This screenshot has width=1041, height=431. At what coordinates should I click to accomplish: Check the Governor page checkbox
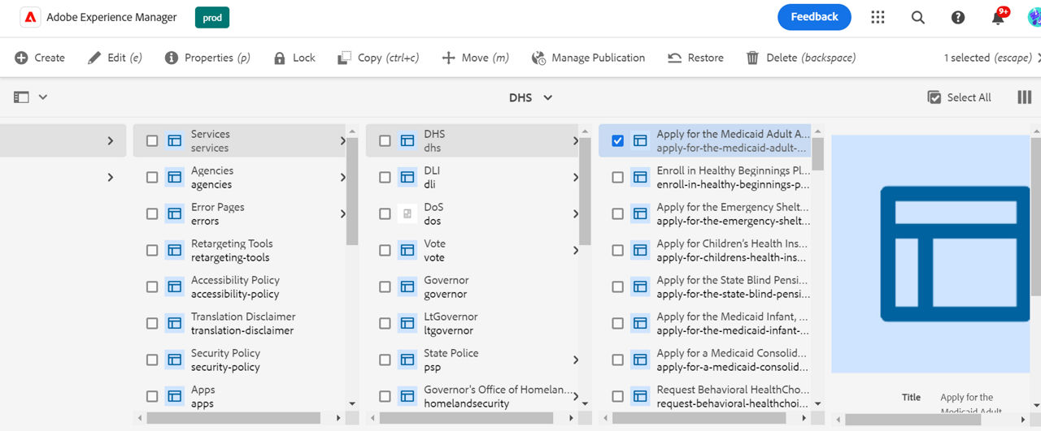[x=385, y=287]
